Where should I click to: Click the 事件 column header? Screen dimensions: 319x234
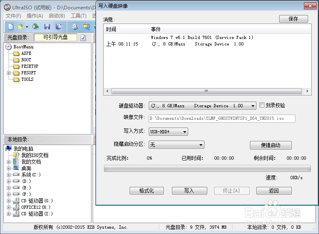(230, 30)
